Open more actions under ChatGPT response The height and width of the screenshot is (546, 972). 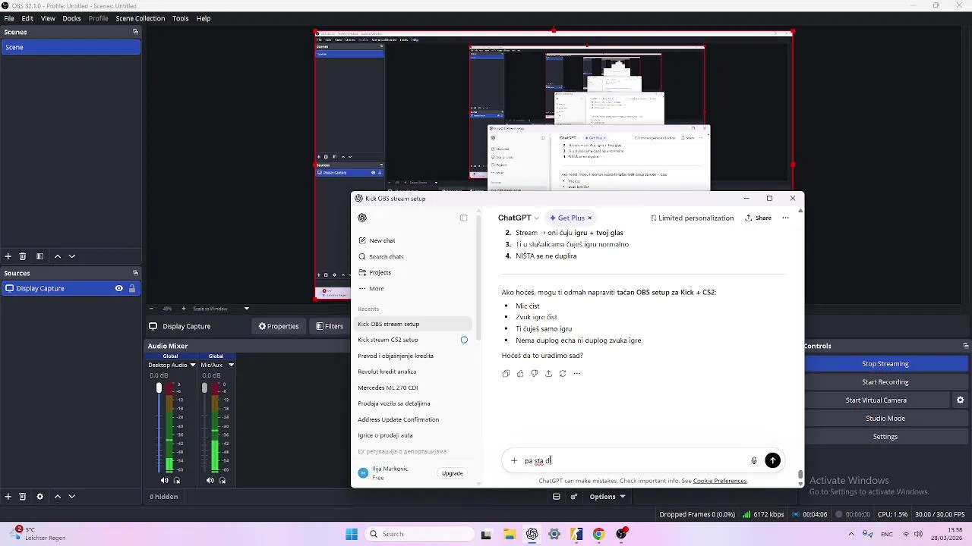pos(577,373)
